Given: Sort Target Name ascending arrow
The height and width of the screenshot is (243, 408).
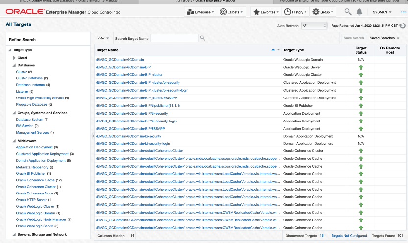Looking at the screenshot, I should pos(273,49).
